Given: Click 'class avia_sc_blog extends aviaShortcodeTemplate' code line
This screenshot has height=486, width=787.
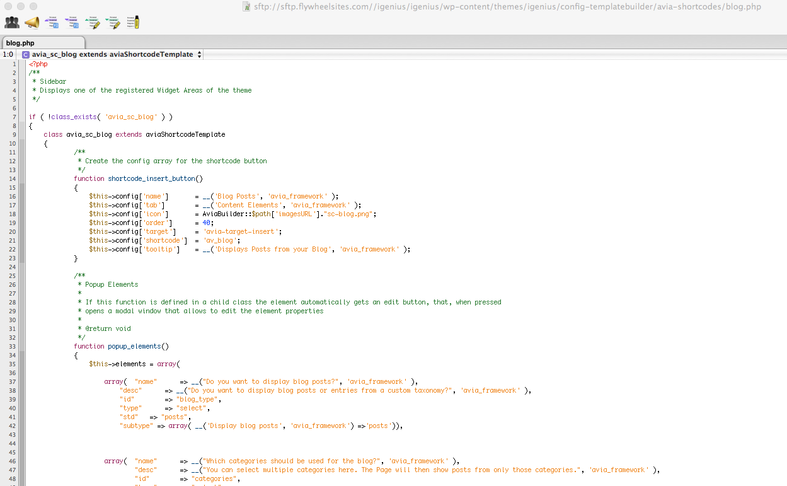Looking at the screenshot, I should coord(134,134).
